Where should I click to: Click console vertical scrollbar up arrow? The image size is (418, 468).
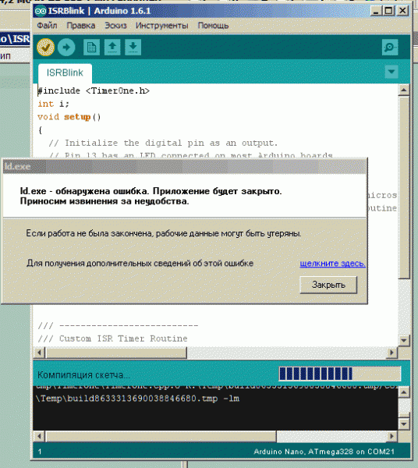(x=404, y=392)
